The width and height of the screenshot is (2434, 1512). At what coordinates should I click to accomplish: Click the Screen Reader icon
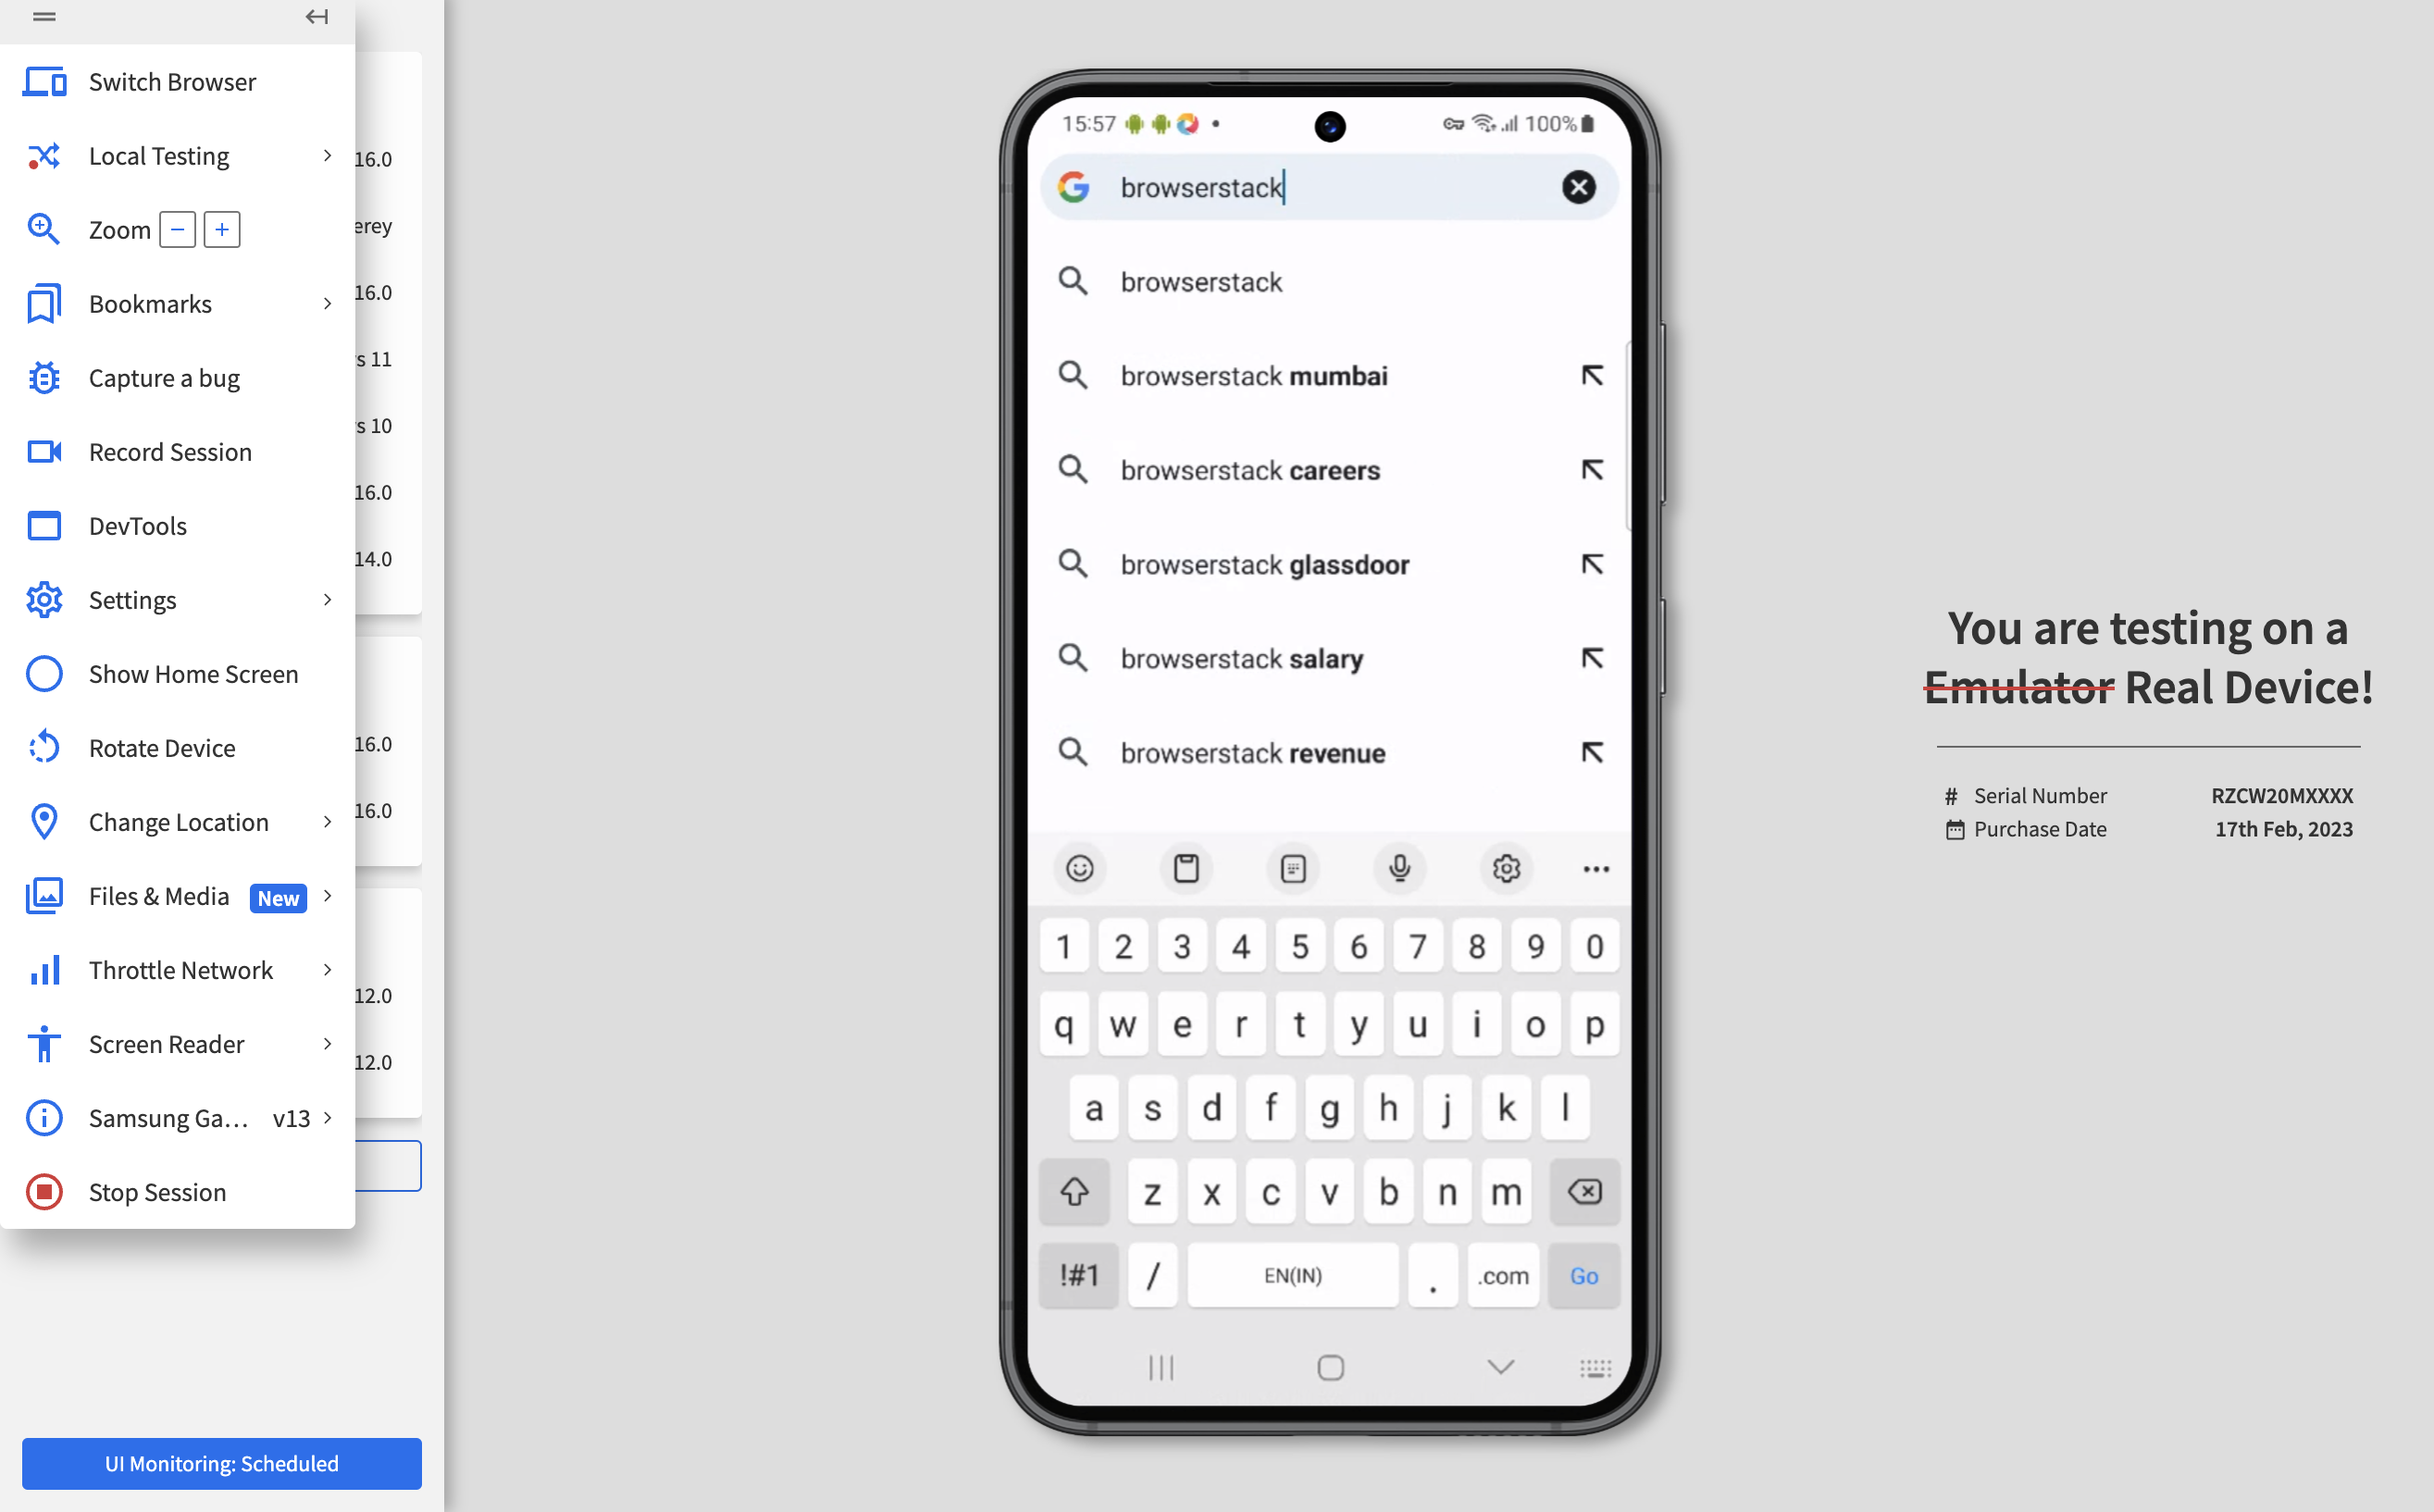tap(43, 1042)
